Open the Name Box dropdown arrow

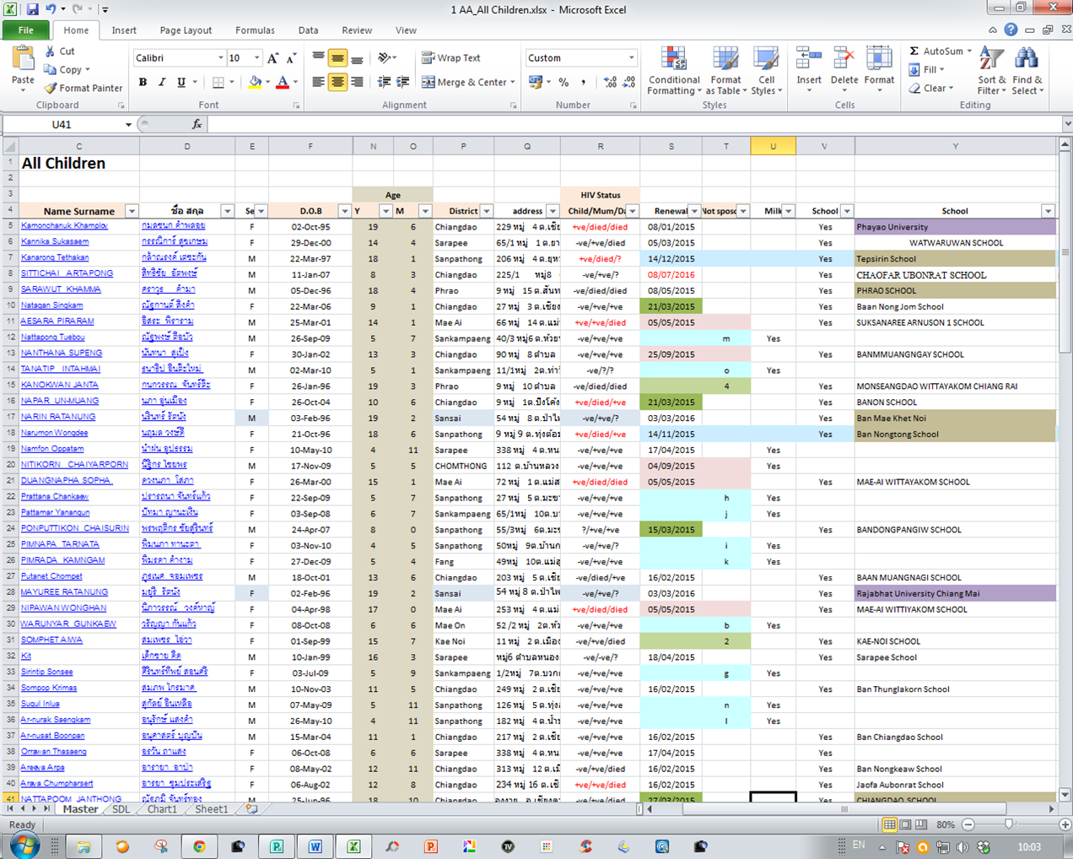pyautogui.click(x=128, y=125)
